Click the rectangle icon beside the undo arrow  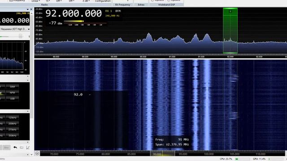point(22,147)
